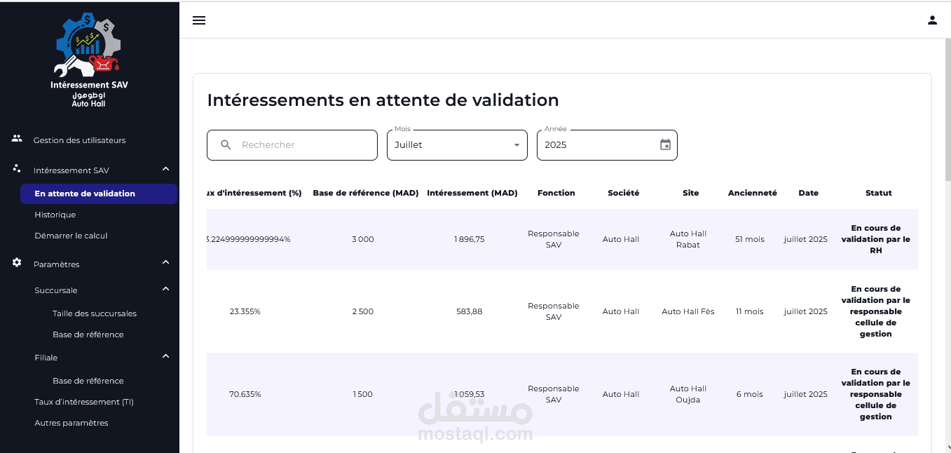
Task: Collapse the Succursale subsection
Action: [165, 288]
